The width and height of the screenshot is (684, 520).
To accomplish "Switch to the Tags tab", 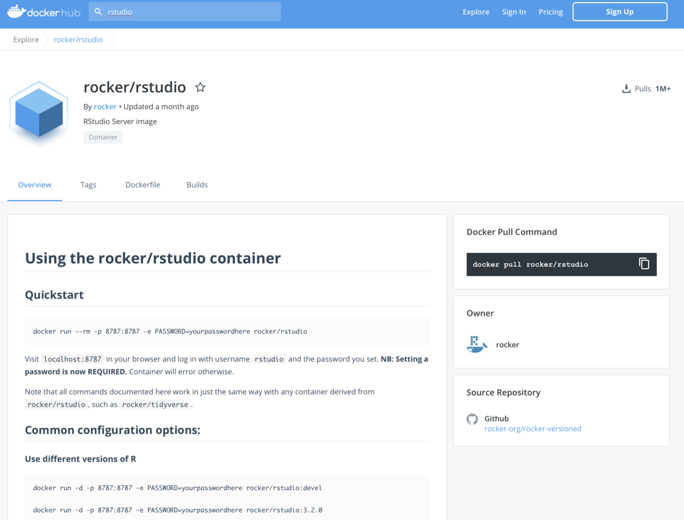I will (88, 185).
